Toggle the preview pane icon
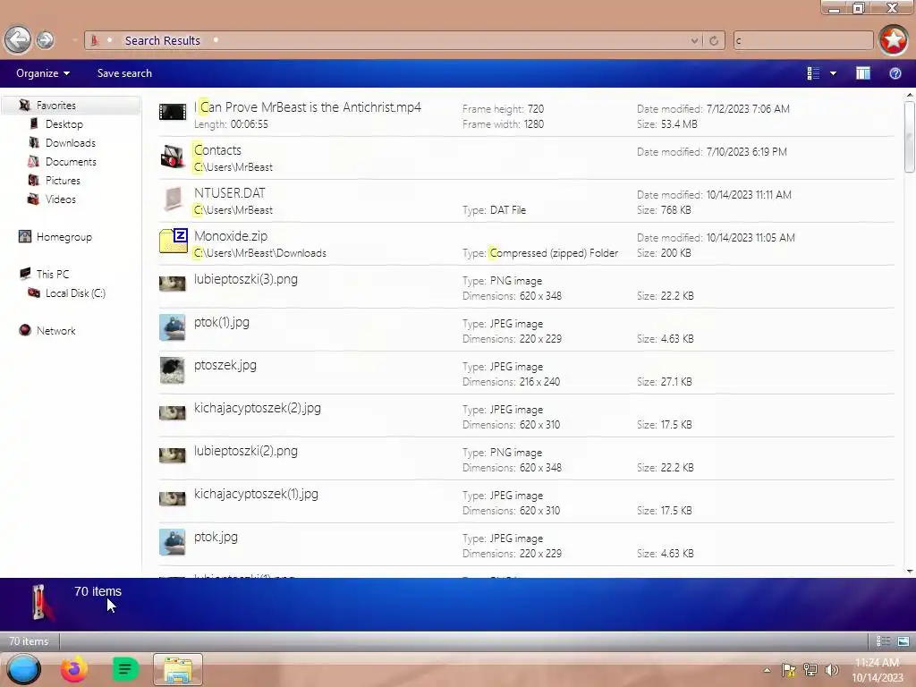The image size is (916, 687). pyautogui.click(x=863, y=73)
